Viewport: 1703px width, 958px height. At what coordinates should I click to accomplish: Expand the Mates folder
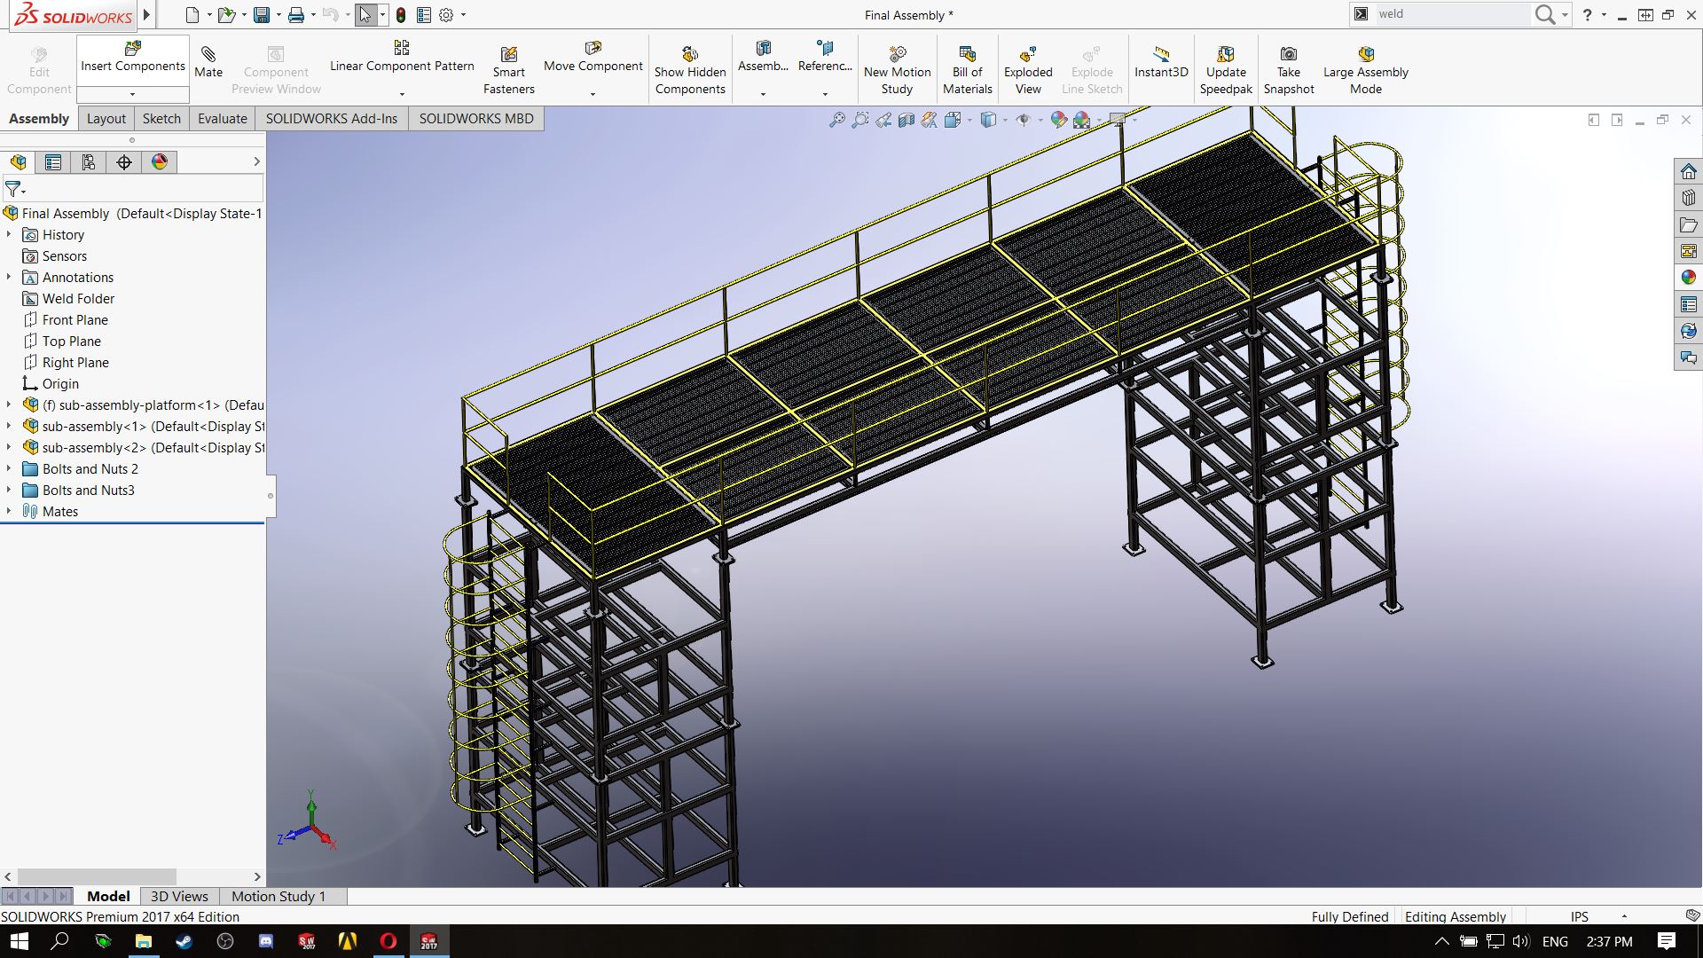coord(9,512)
